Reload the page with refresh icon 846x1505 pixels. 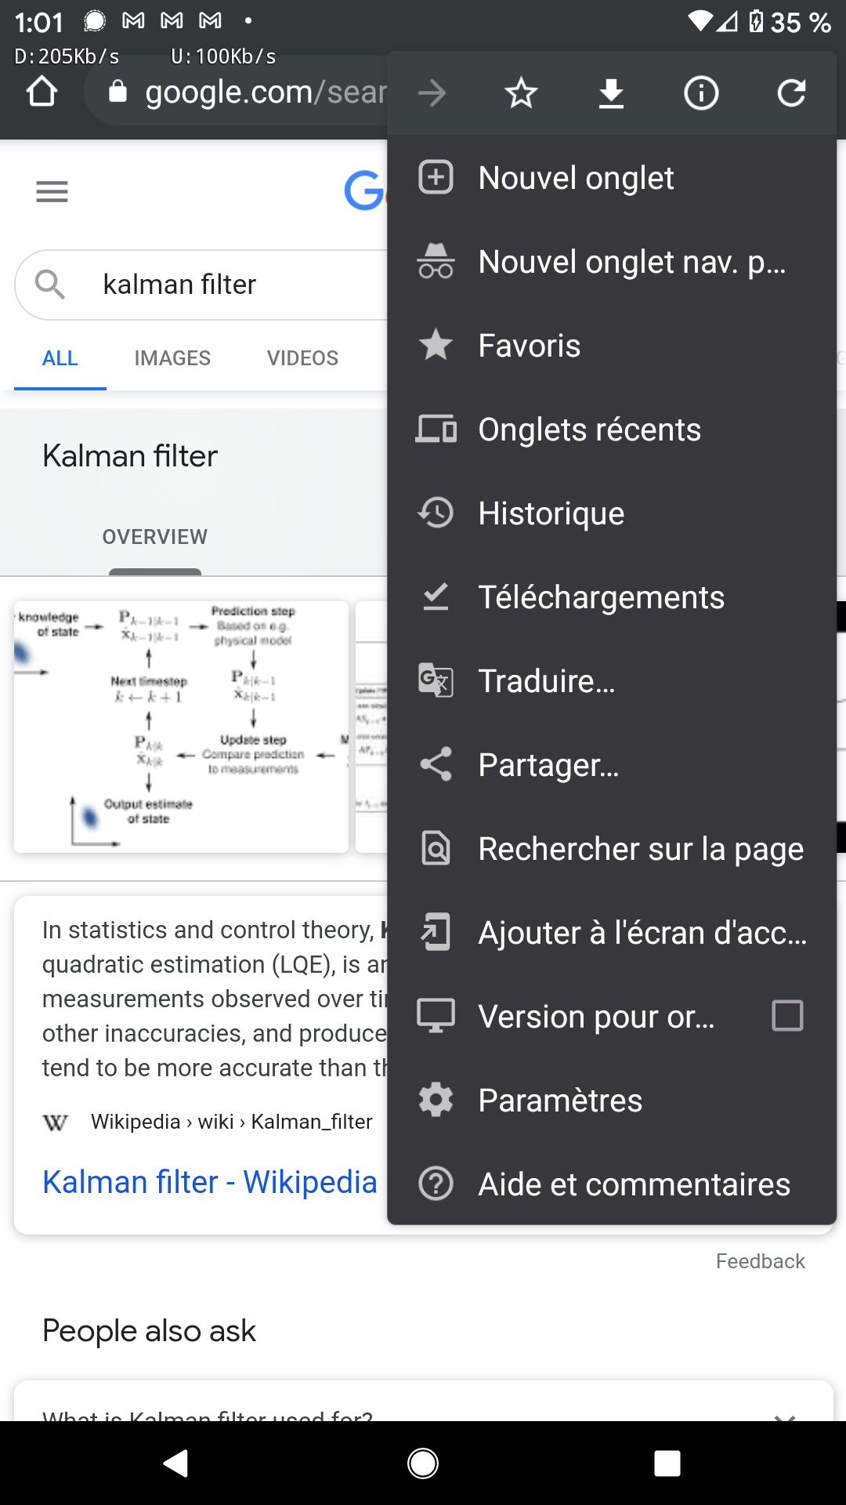(791, 93)
